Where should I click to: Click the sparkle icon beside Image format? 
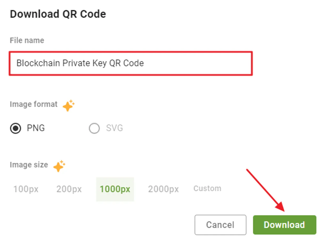point(69,105)
